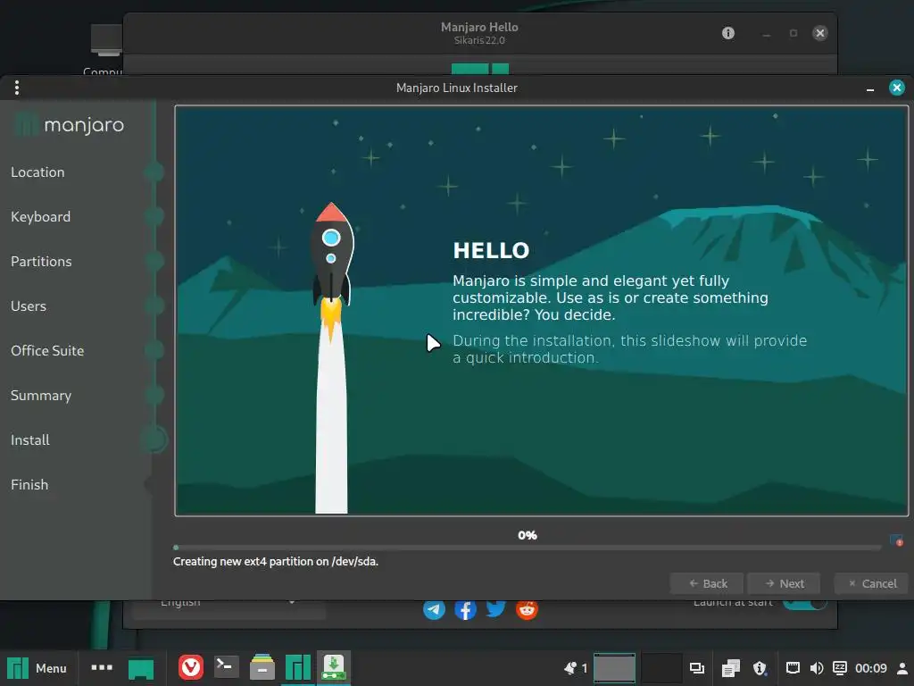Screen dimensions: 914x686
Task: Click the Back button
Action: click(707, 583)
